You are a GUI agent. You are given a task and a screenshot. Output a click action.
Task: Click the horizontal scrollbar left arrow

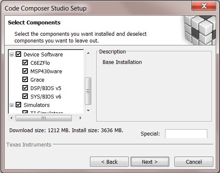click(11, 118)
